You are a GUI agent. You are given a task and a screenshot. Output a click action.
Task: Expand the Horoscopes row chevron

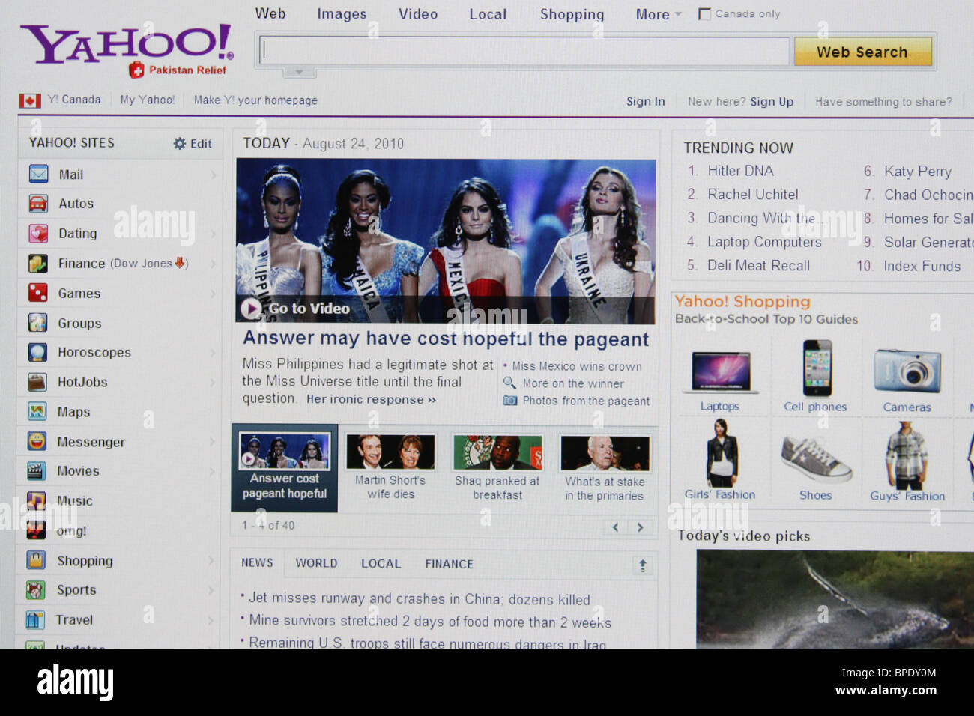tap(213, 353)
